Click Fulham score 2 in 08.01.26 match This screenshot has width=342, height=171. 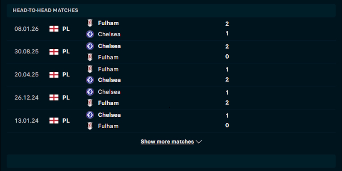(x=227, y=24)
